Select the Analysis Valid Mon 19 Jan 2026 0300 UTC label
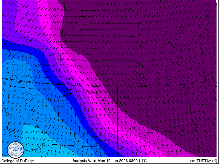219x164 pixels. (109, 161)
